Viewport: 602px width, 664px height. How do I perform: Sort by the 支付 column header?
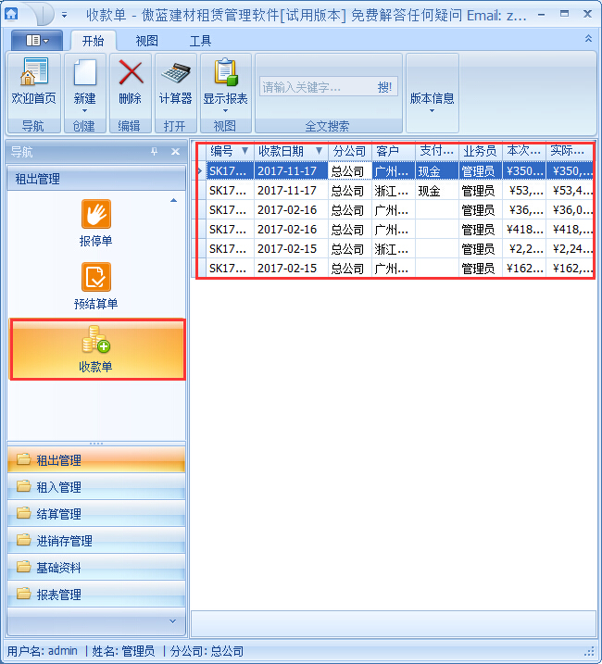(x=436, y=151)
